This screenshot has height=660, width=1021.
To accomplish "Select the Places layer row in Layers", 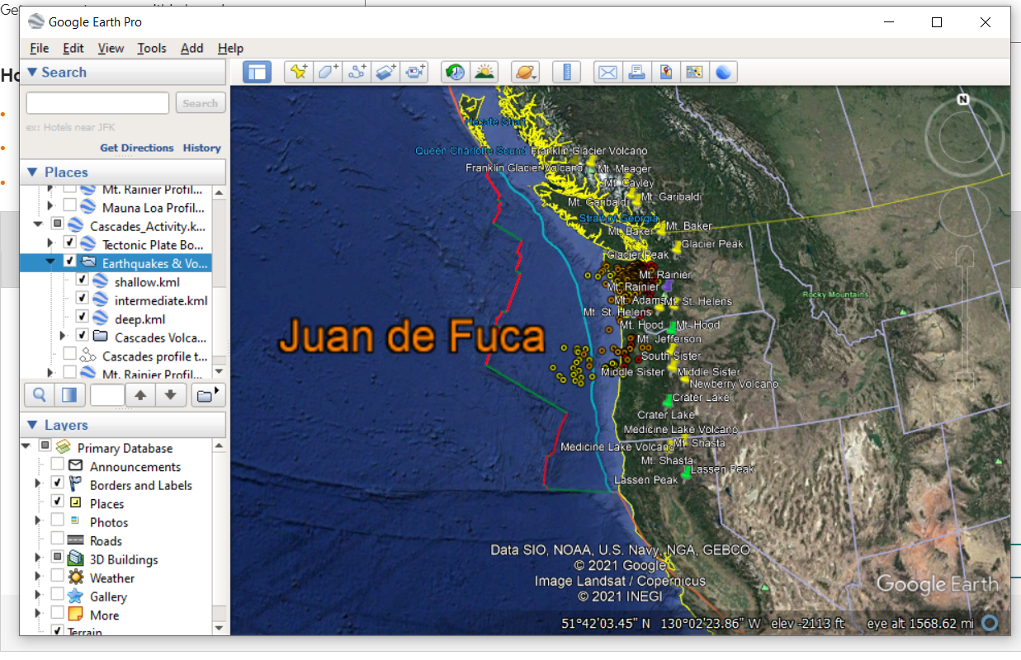I will (x=107, y=503).
